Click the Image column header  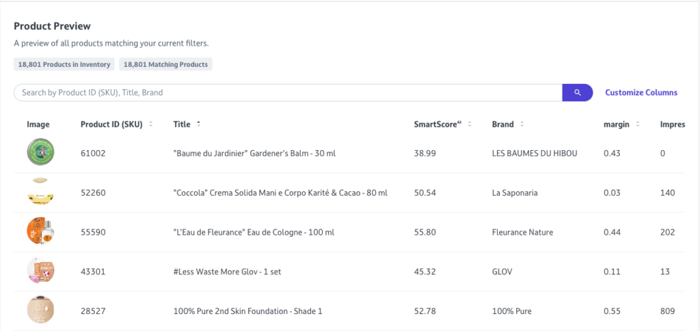tap(38, 124)
